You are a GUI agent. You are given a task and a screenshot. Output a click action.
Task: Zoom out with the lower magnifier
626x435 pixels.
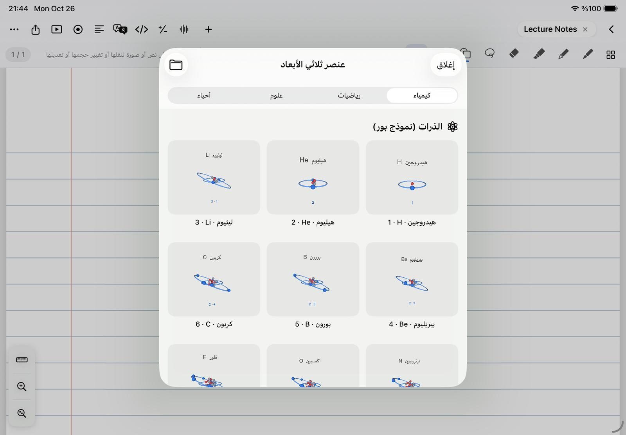pyautogui.click(x=22, y=413)
